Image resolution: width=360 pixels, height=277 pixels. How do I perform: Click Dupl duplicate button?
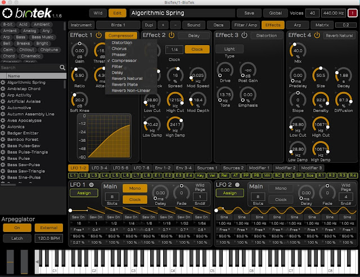(x=149, y=25)
